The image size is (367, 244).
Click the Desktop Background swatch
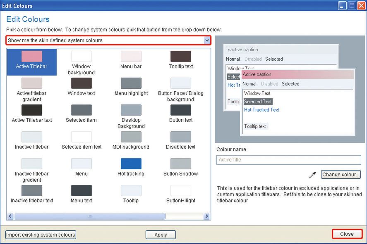131,110
